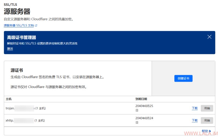This screenshot has width=220, height=137.
Task: Select the trojan certificate host entry
Action: pos(26,108)
